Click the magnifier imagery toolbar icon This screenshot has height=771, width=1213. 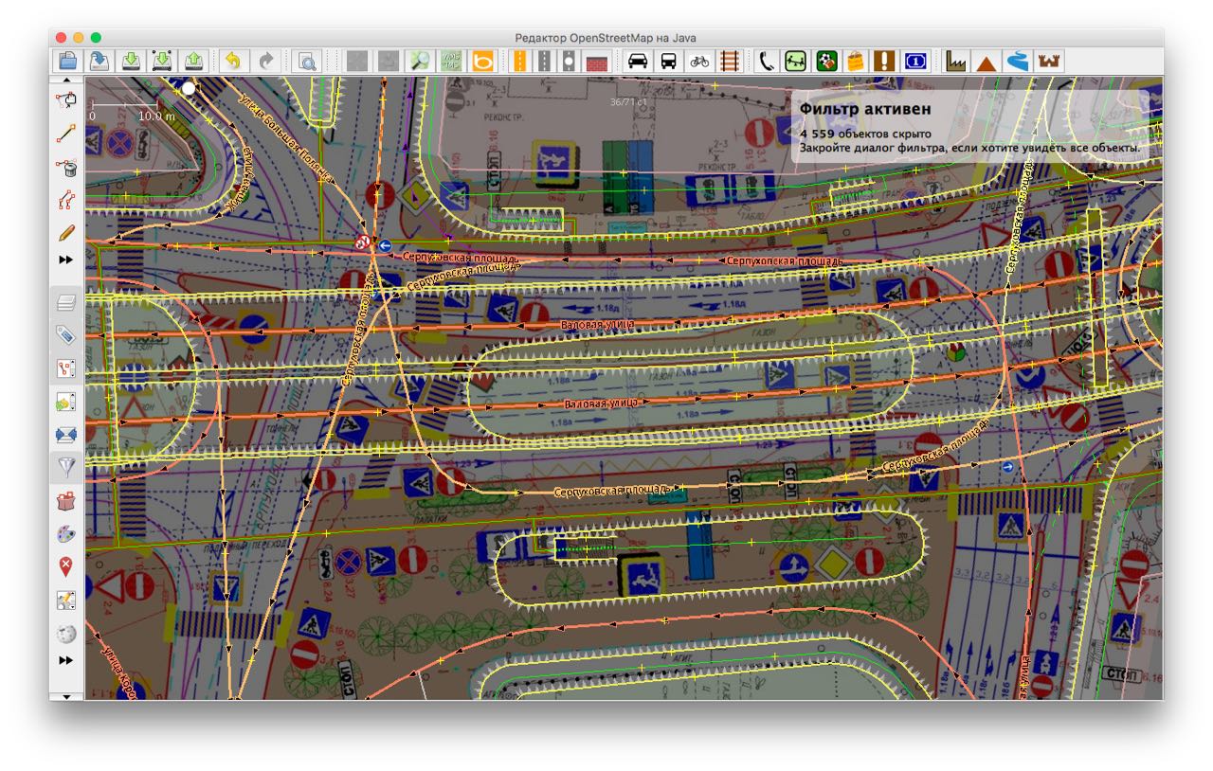coord(419,62)
